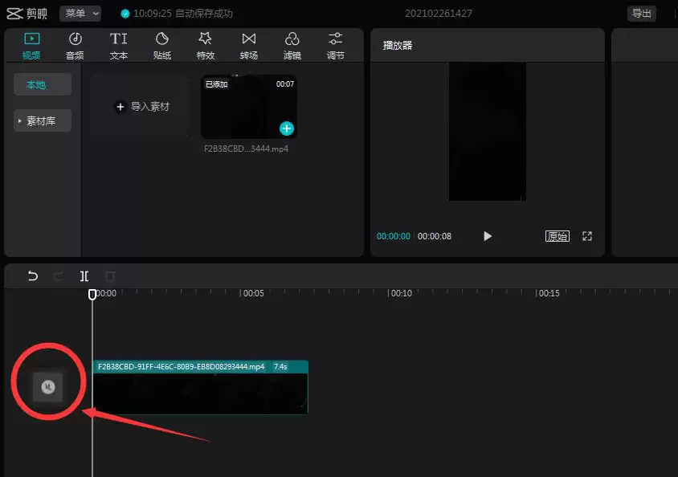
Task: Undo the last timeline action
Action: click(33, 276)
